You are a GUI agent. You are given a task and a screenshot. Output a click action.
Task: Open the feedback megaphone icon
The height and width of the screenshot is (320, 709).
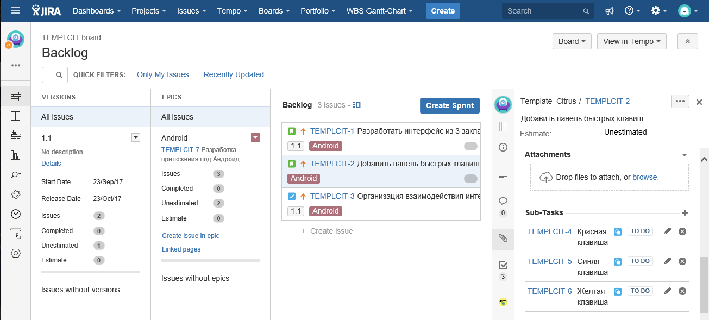pyautogui.click(x=610, y=11)
